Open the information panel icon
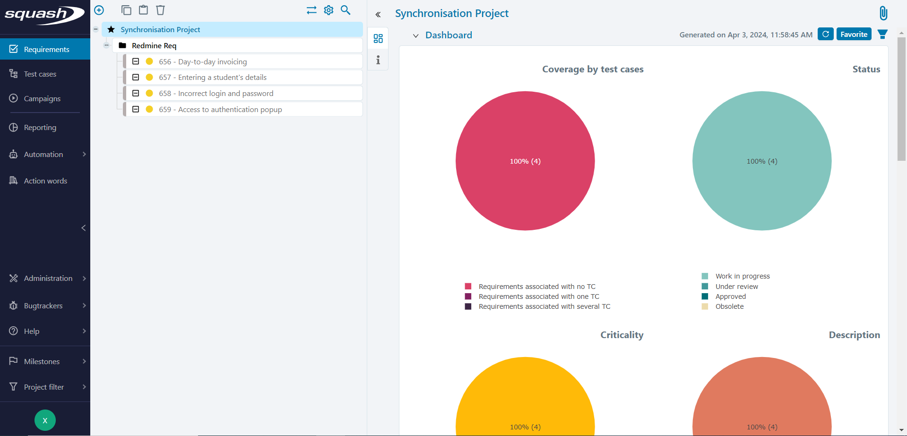Screen dimensions: 907x436 tap(378, 60)
